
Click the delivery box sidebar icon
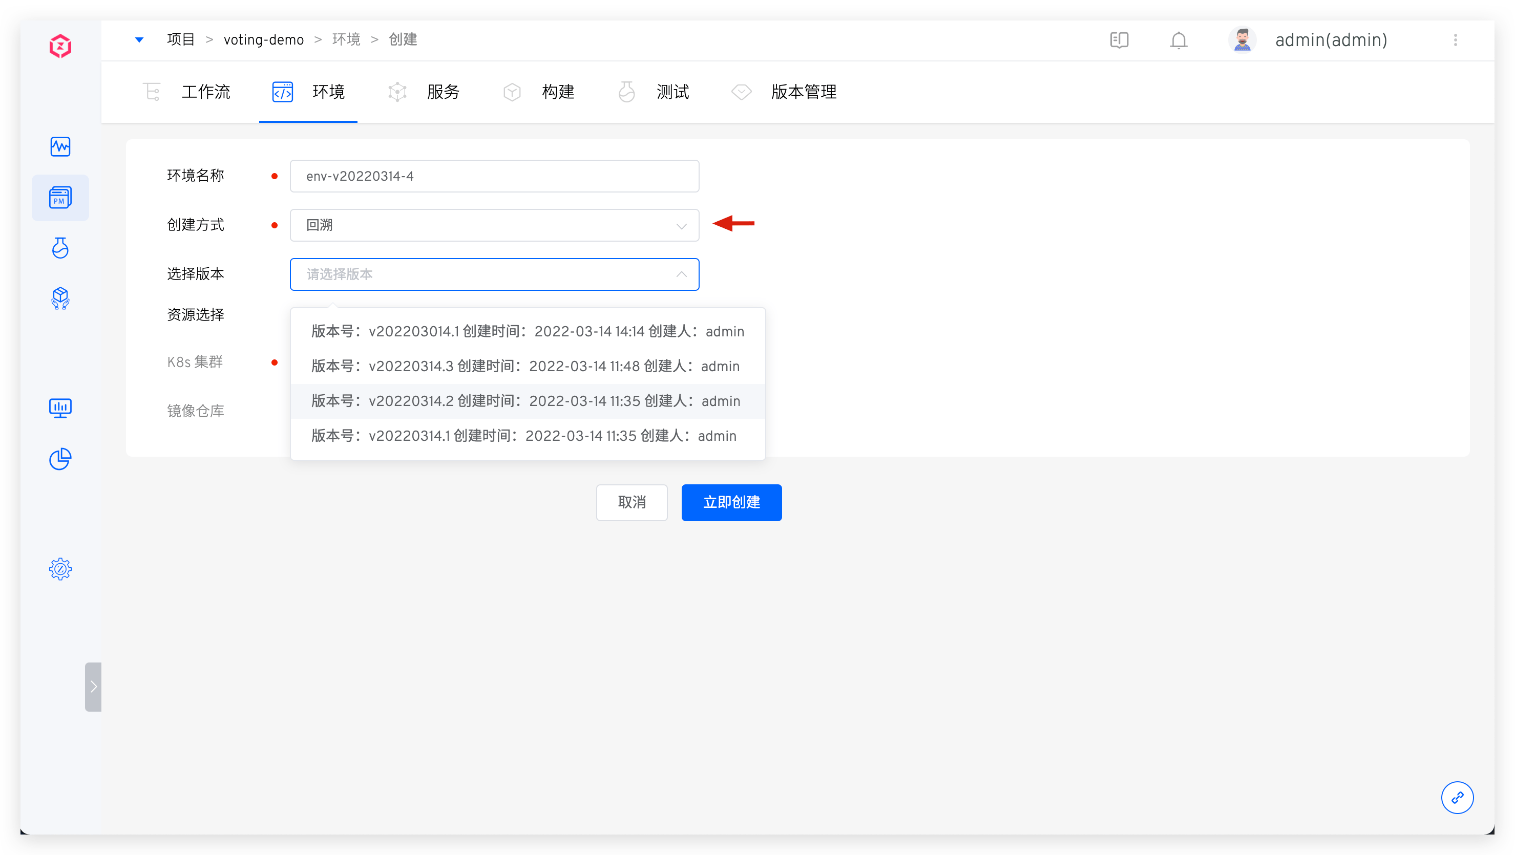click(x=60, y=298)
